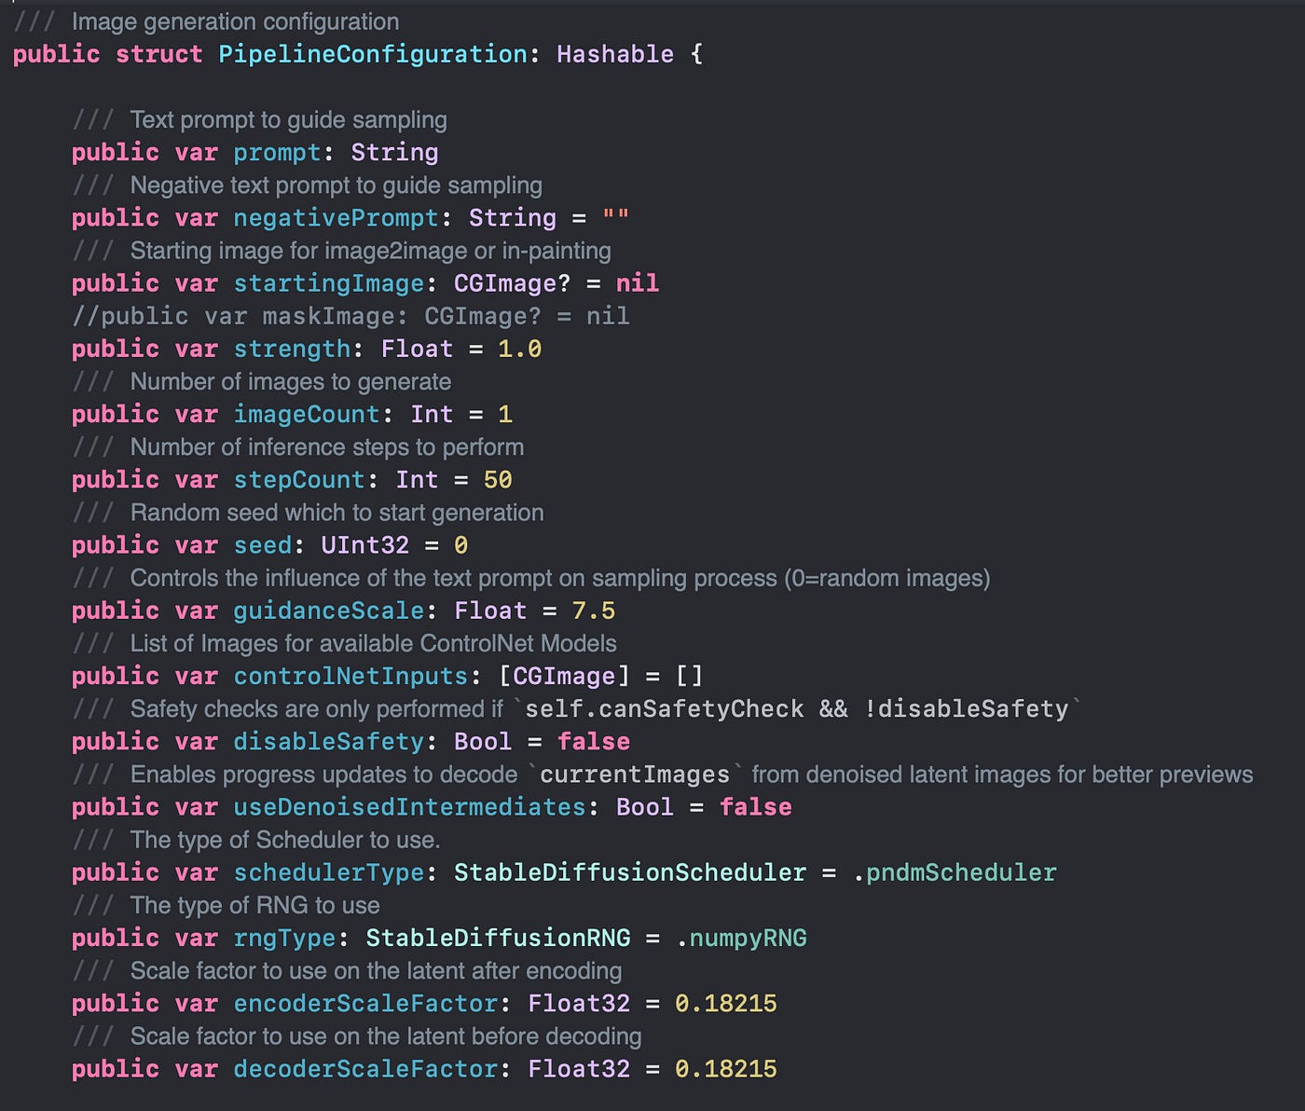
Task: Select the Hashable protocol reference
Action: 615,54
